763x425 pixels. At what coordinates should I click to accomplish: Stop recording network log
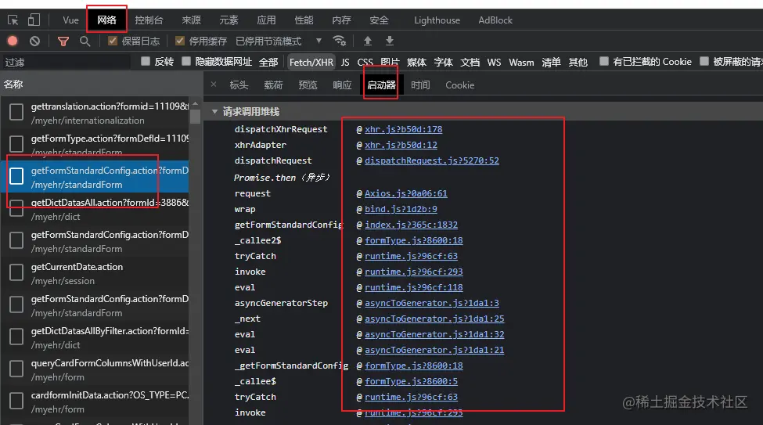point(13,41)
